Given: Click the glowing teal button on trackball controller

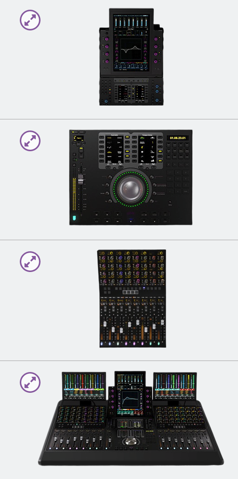Looking at the screenshot, I should pos(74,218).
